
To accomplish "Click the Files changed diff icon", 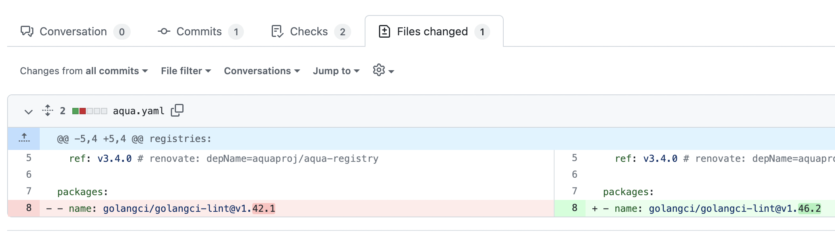I will (x=385, y=31).
